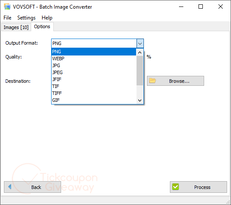This screenshot has height=205, width=231.
Task: Click the format list scroll down arrow
Action: coord(140,101)
